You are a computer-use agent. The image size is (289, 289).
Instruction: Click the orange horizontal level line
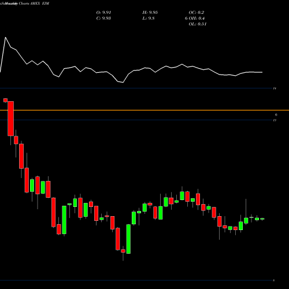[144, 110]
